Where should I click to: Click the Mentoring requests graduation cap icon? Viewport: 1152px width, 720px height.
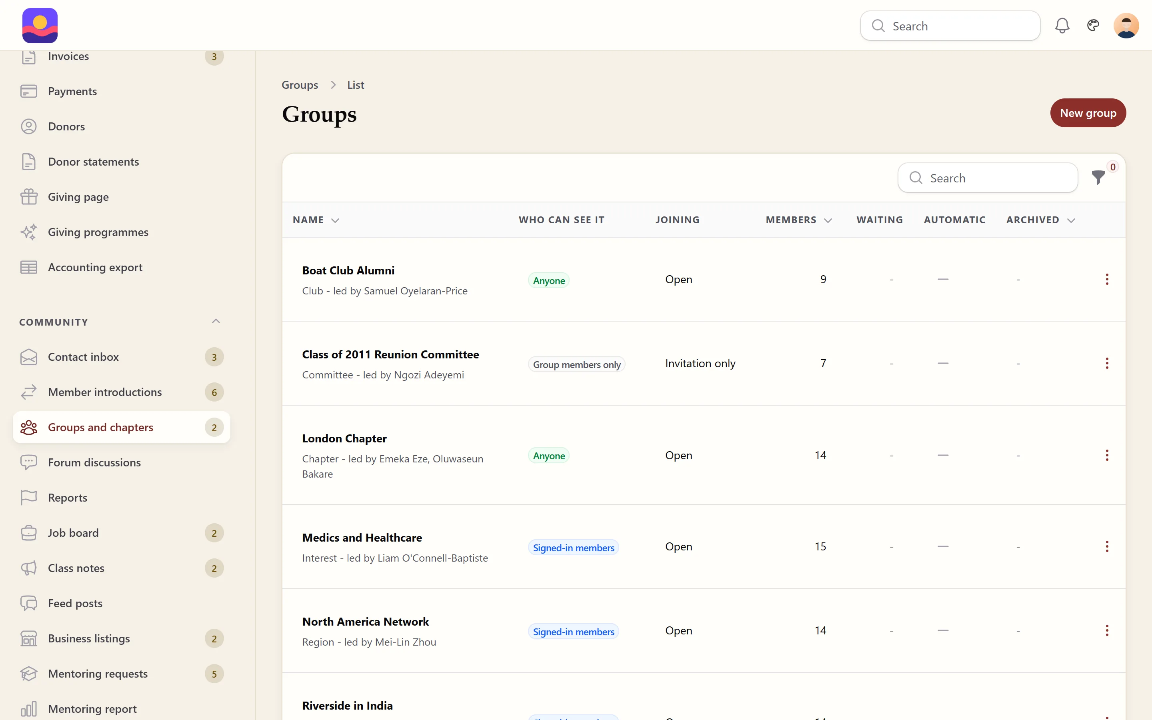28,674
